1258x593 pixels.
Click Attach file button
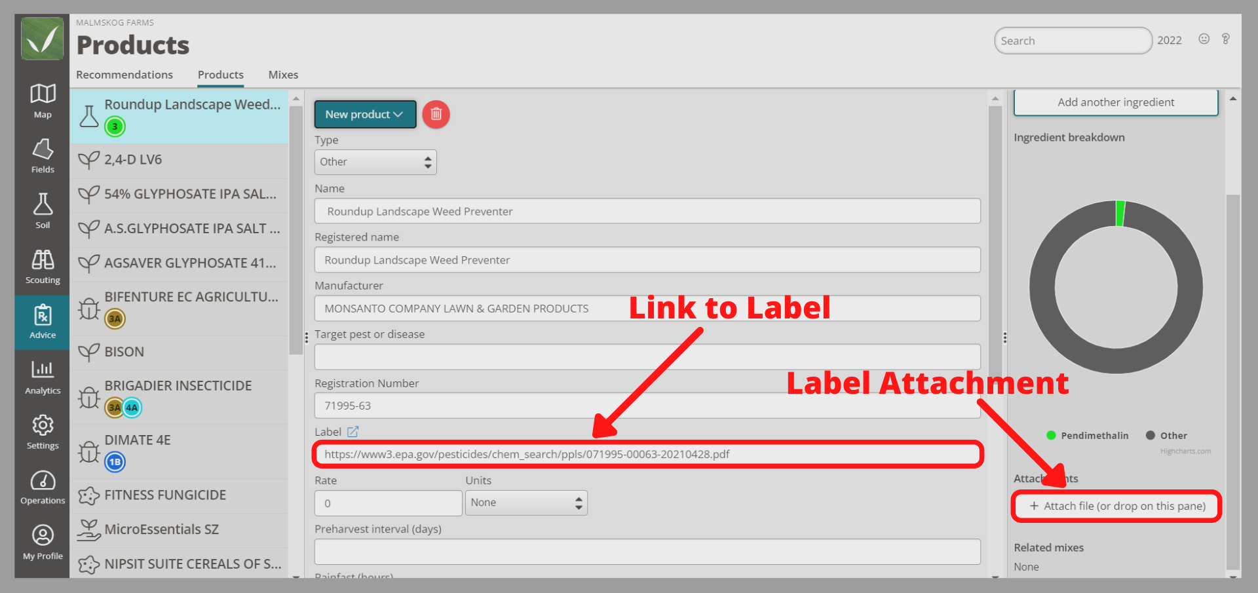[x=1117, y=506]
